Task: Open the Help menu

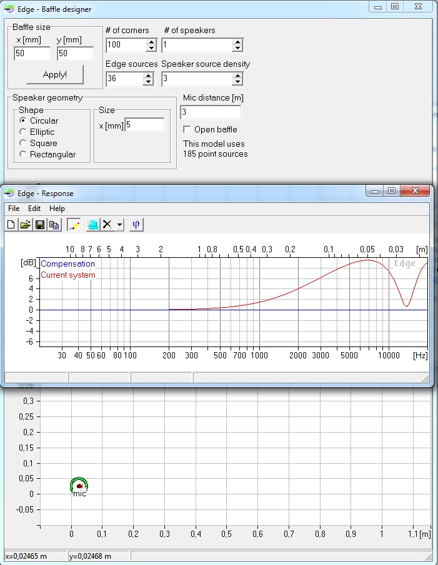Action: point(57,209)
